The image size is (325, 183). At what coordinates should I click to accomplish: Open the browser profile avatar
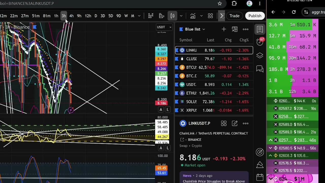point(249,4)
